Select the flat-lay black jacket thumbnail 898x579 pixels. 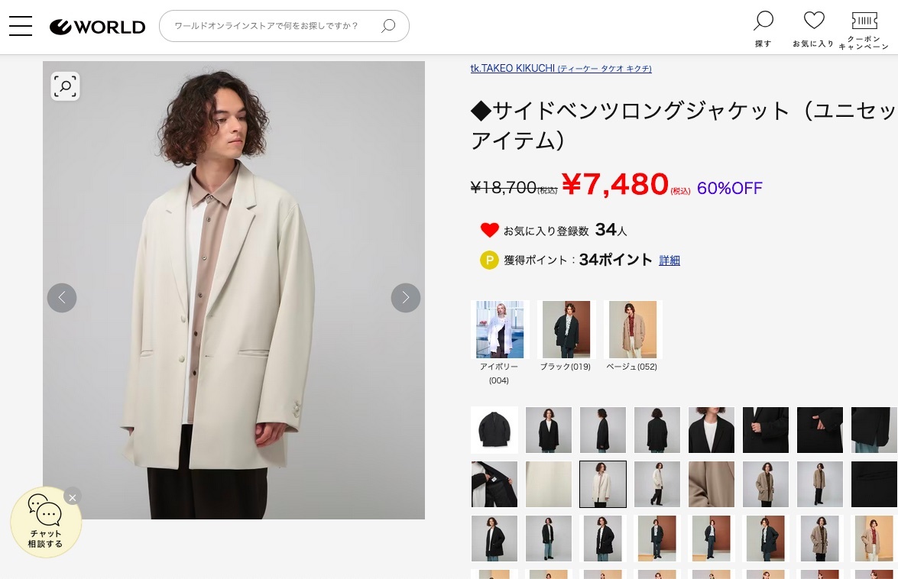(x=494, y=430)
